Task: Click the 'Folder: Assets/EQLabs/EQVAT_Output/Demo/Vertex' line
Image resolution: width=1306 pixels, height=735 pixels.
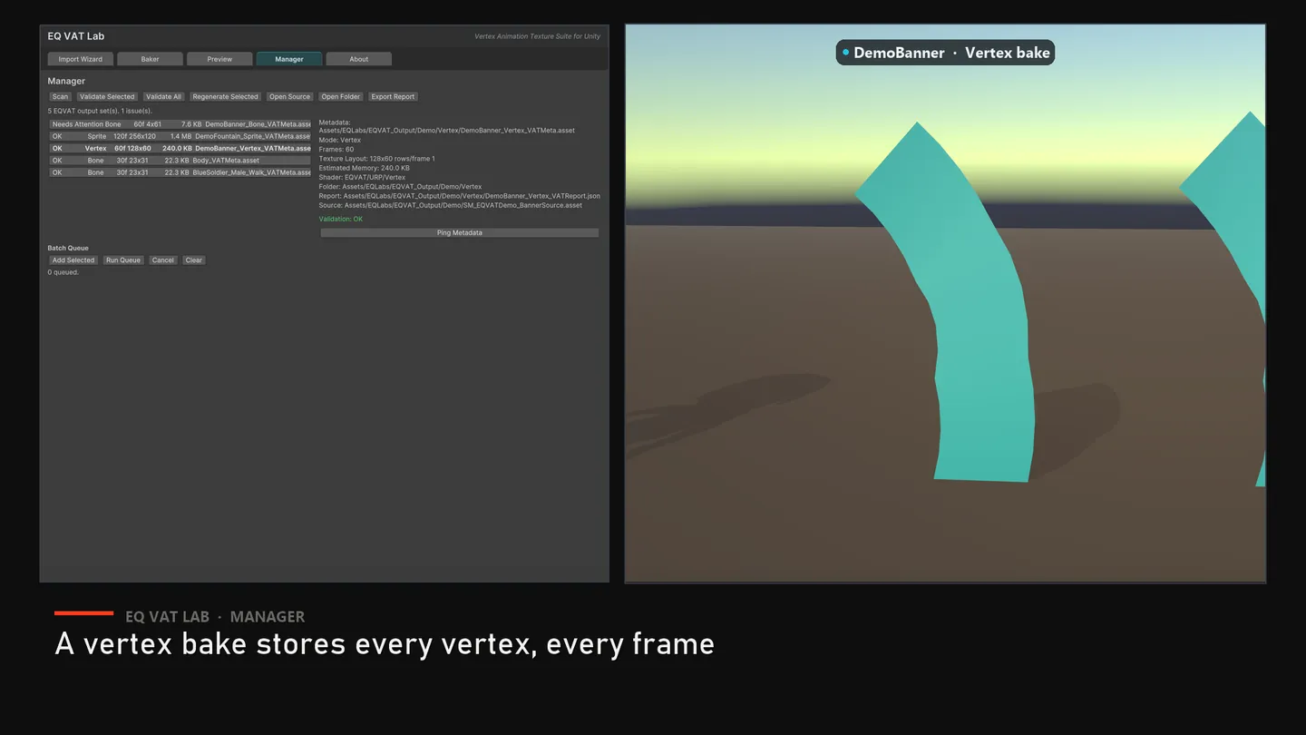Action: coord(400,187)
